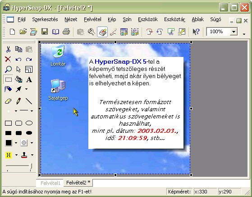The height and width of the screenshot is (197, 252).
Task: Select the eraser tool
Action: coord(8,101)
